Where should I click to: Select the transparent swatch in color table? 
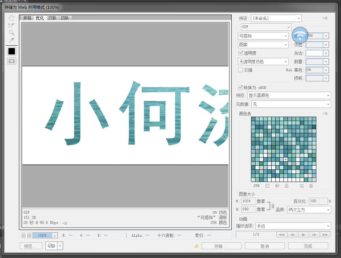coord(314,180)
